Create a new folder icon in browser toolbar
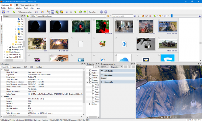The height and width of the screenshot is (121, 202). [143, 16]
